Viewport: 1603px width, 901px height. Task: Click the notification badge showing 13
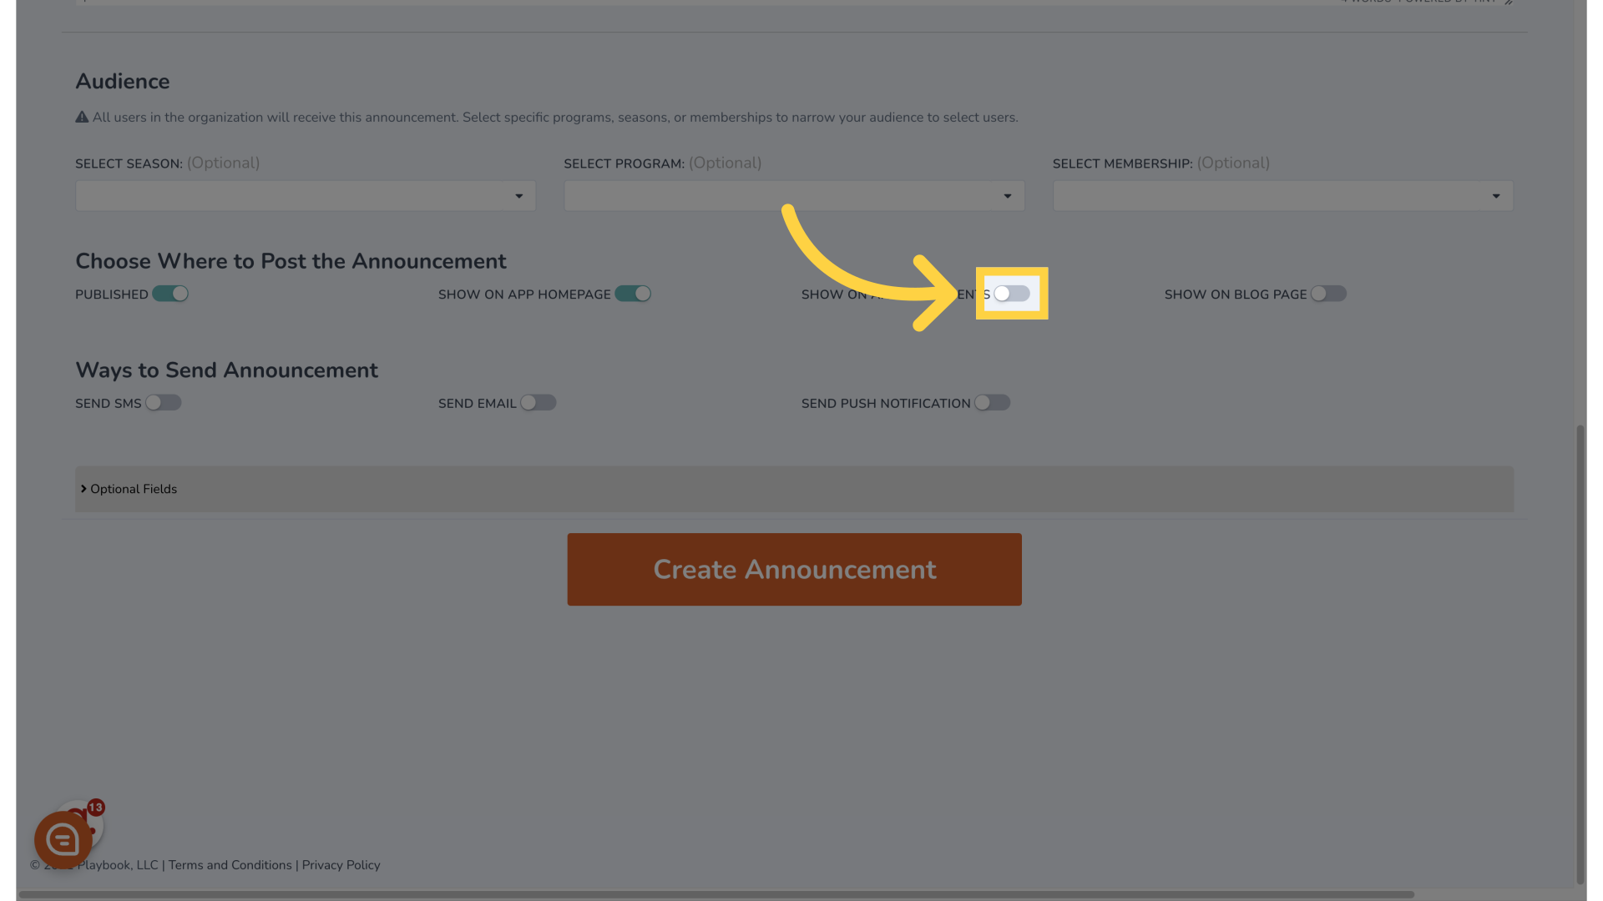[x=96, y=808]
